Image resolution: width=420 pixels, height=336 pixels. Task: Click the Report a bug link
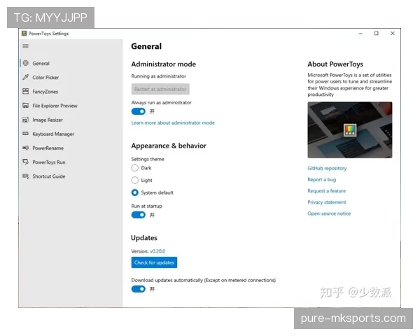click(322, 179)
